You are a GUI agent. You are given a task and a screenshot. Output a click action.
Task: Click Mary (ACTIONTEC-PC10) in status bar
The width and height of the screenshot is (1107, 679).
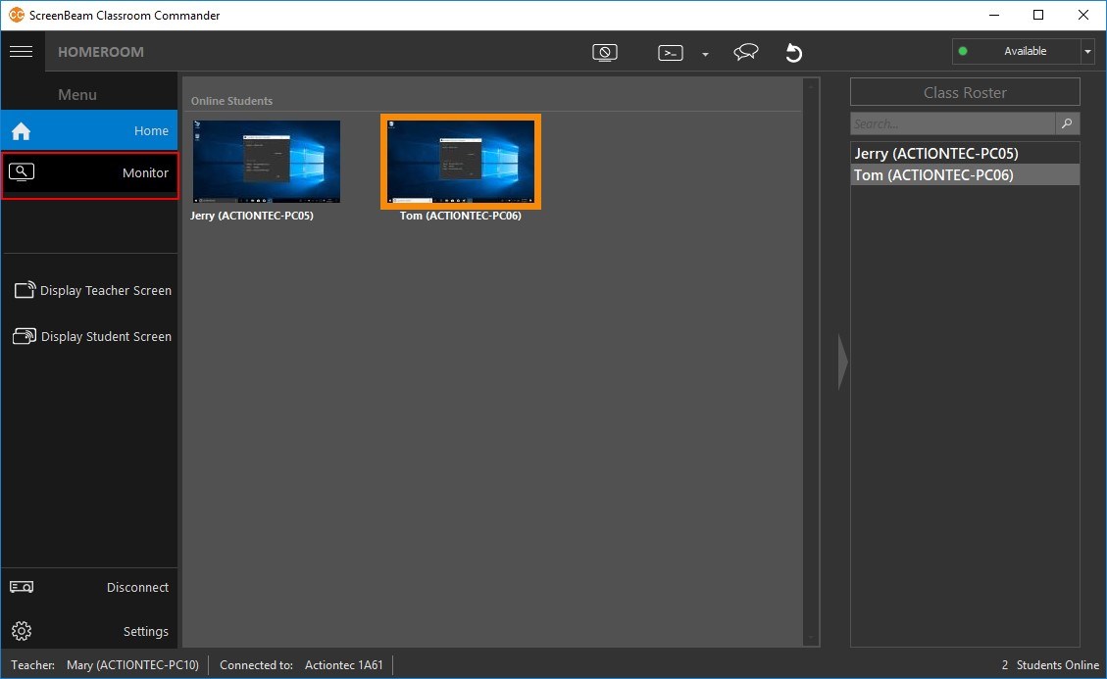[132, 665]
